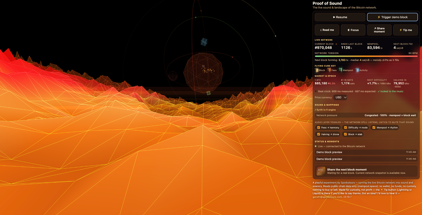The image size is (422, 215).
Task: Trigger a demo block
Action: pyautogui.click(x=392, y=17)
